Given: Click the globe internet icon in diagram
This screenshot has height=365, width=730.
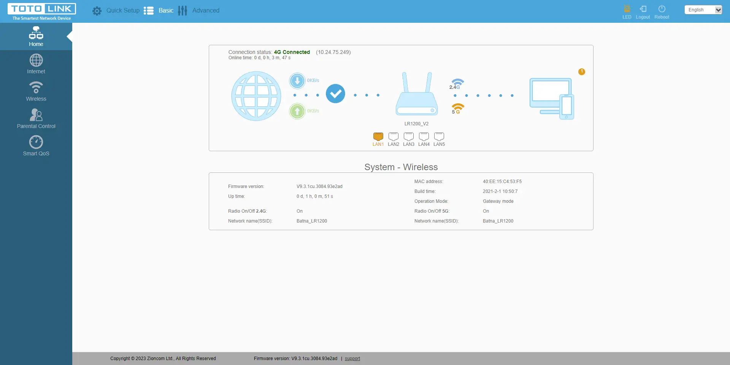Looking at the screenshot, I should click(x=256, y=96).
